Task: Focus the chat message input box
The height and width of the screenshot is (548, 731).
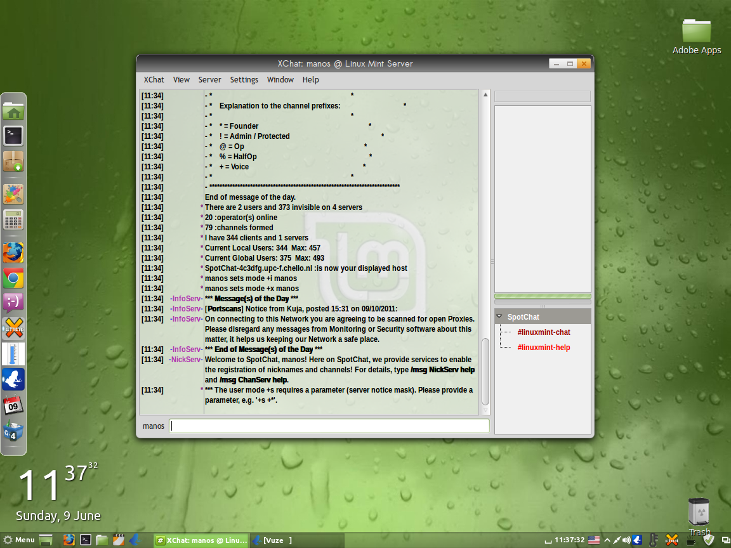Action: click(329, 426)
